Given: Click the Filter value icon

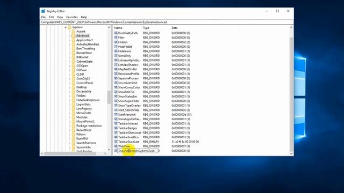Looking at the screenshot, I should [116, 38].
